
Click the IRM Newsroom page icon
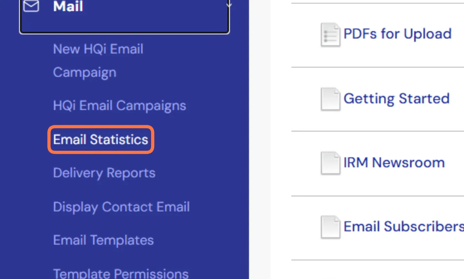click(x=330, y=163)
